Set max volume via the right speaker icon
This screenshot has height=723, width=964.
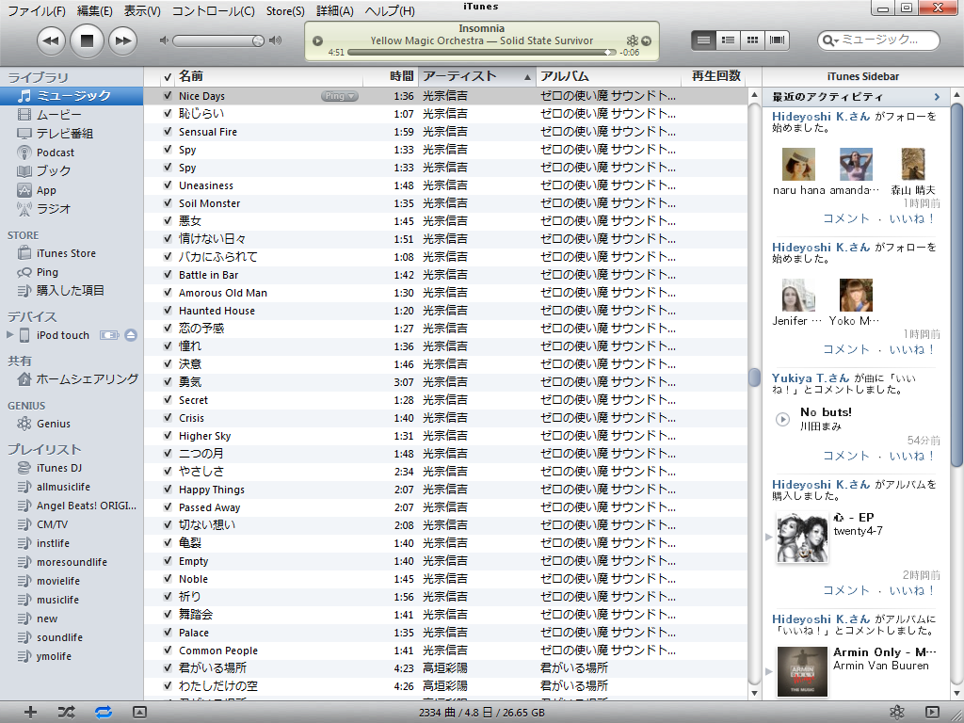click(x=276, y=40)
